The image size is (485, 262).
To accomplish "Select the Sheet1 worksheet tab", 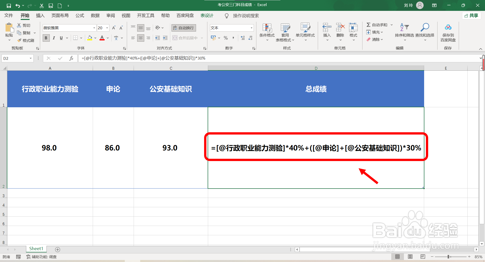I will pyautogui.click(x=36, y=249).
